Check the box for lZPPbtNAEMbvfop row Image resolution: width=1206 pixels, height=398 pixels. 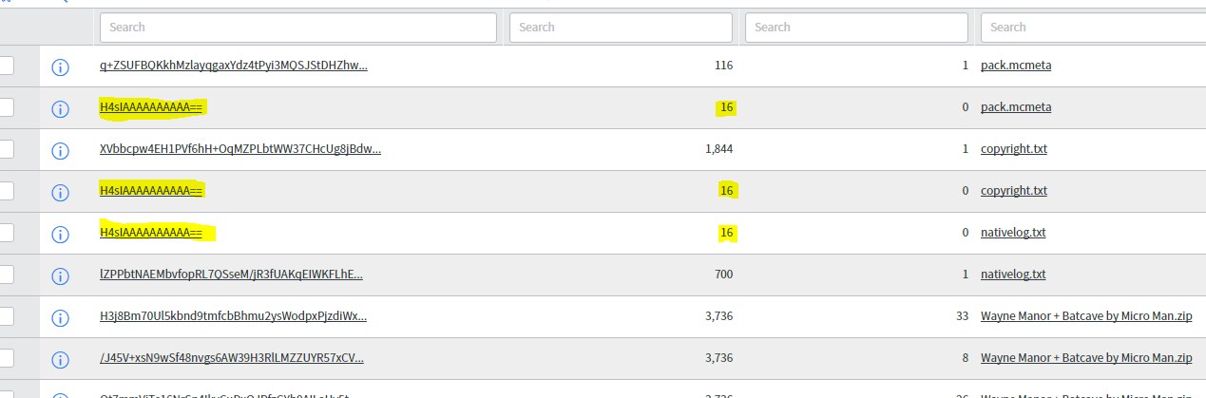6,275
